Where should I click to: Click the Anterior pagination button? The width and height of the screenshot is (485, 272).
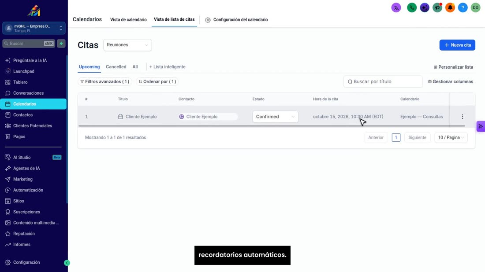pyautogui.click(x=376, y=137)
